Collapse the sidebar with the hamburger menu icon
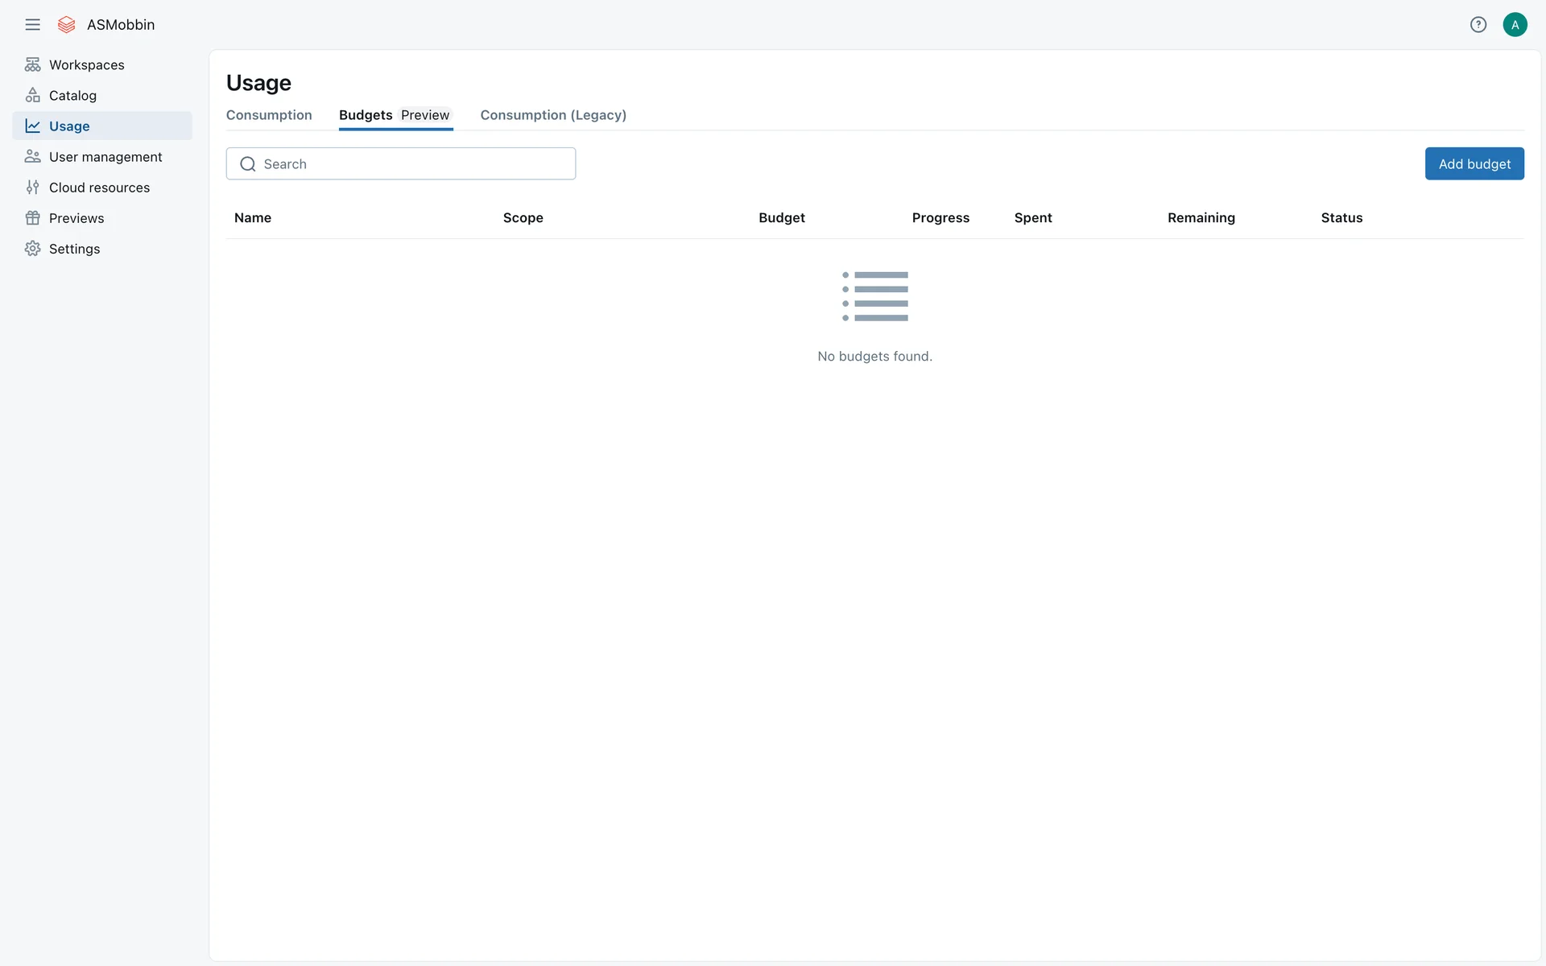The width and height of the screenshot is (1546, 966). click(x=32, y=24)
